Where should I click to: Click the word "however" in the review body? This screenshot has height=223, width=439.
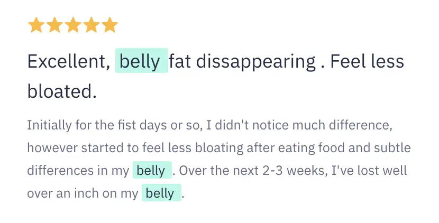point(48,148)
